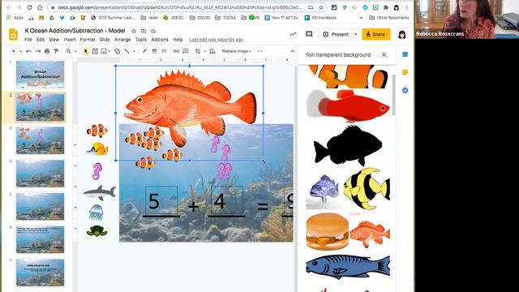519x292 pixels.
Task: Select the fish sandwich burger result
Action: click(328, 231)
